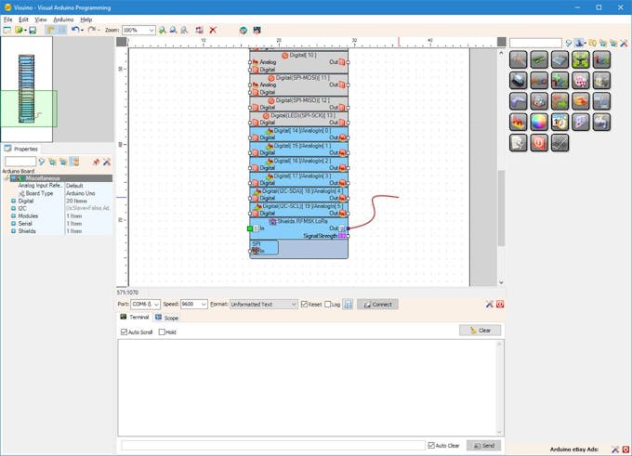This screenshot has height=456, width=632.
Task: Click the Connect button
Action: tap(377, 305)
